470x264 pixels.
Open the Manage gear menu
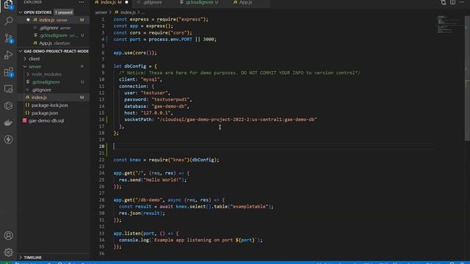click(x=8, y=252)
